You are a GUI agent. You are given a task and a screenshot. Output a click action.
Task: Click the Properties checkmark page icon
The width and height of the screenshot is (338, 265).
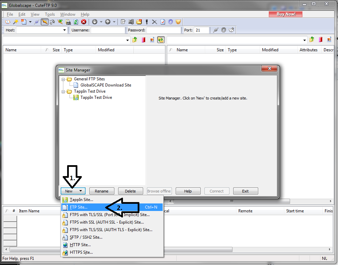(x=163, y=22)
